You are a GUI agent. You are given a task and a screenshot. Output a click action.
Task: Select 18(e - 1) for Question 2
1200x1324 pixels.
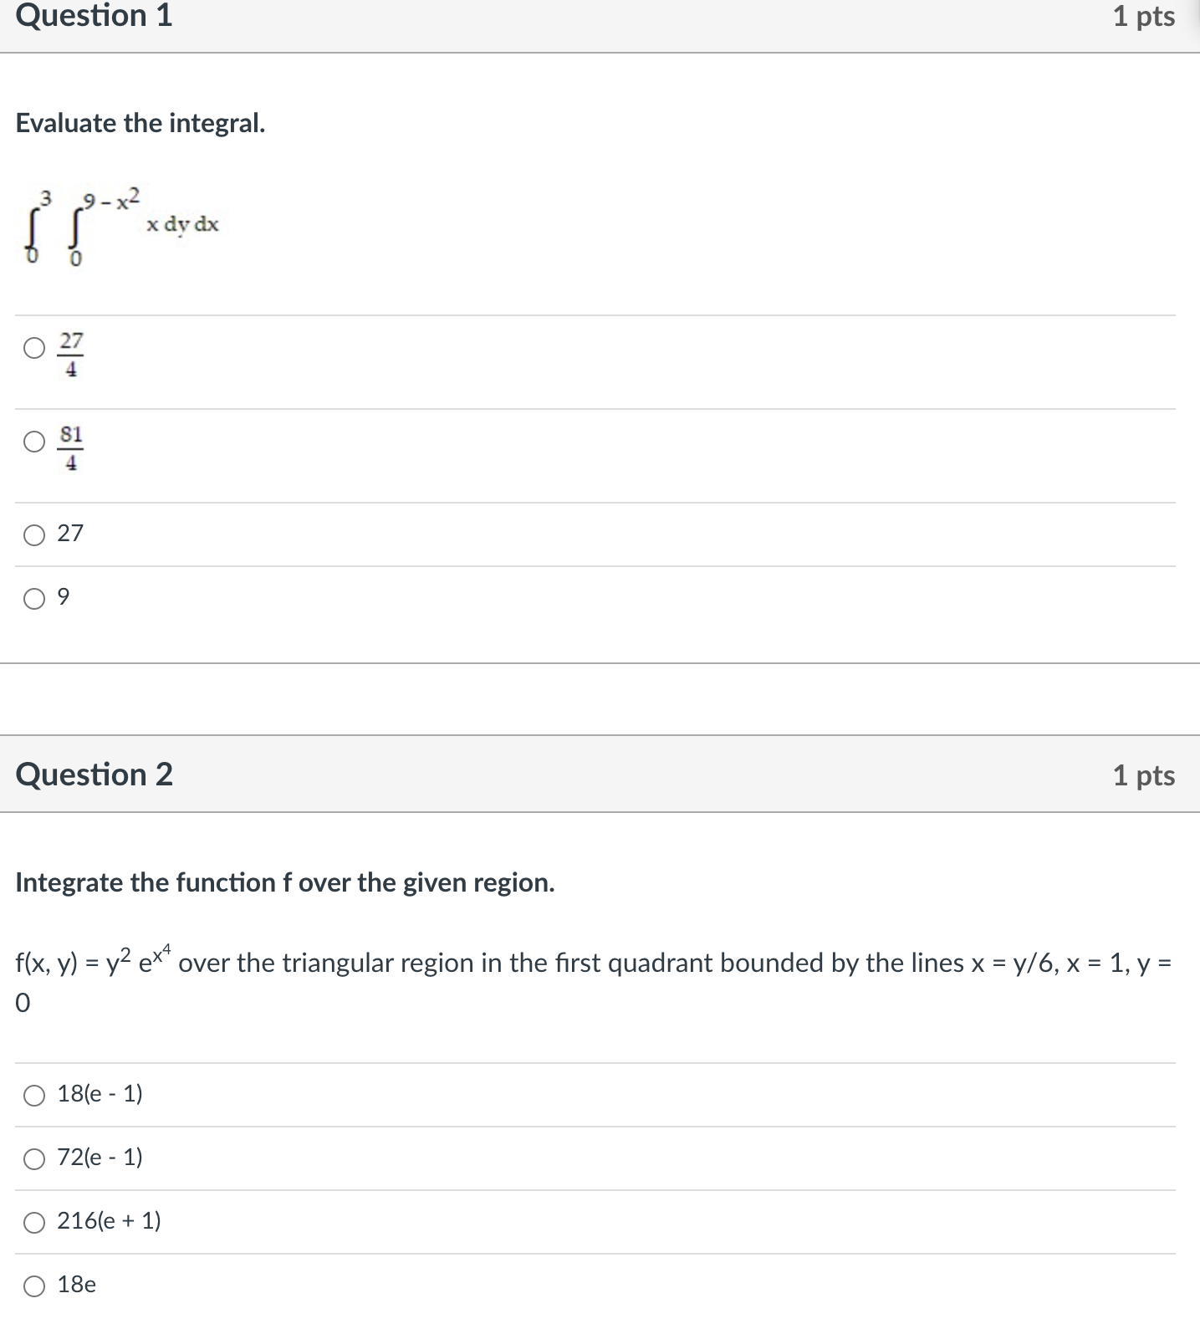point(35,1097)
